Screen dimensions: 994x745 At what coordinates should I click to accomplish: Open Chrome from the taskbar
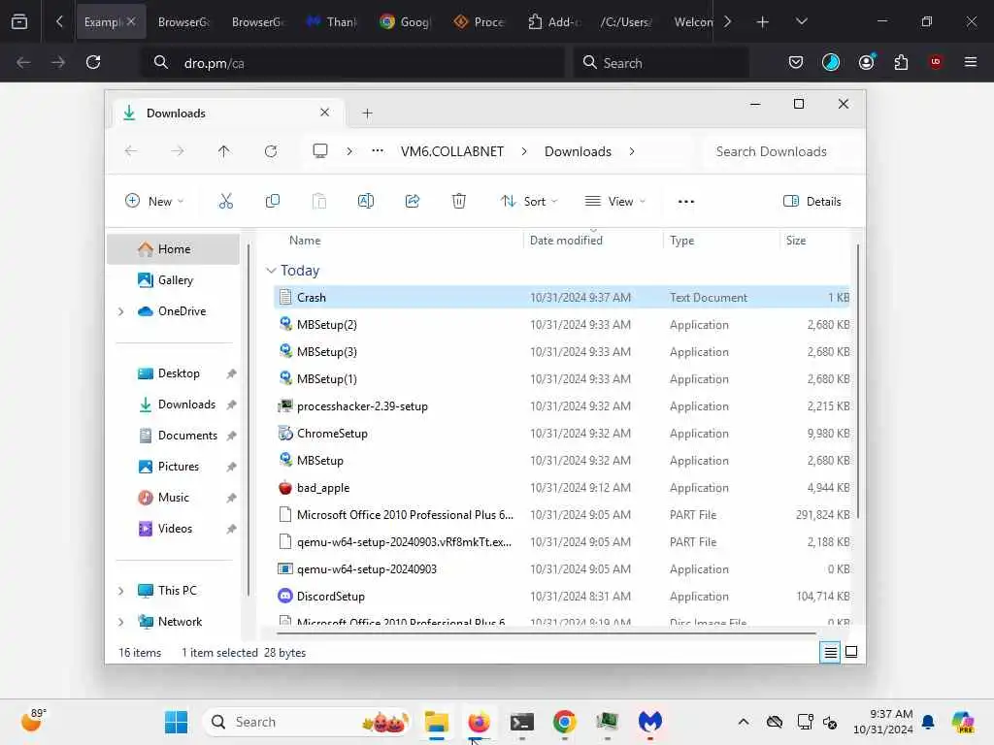564,722
